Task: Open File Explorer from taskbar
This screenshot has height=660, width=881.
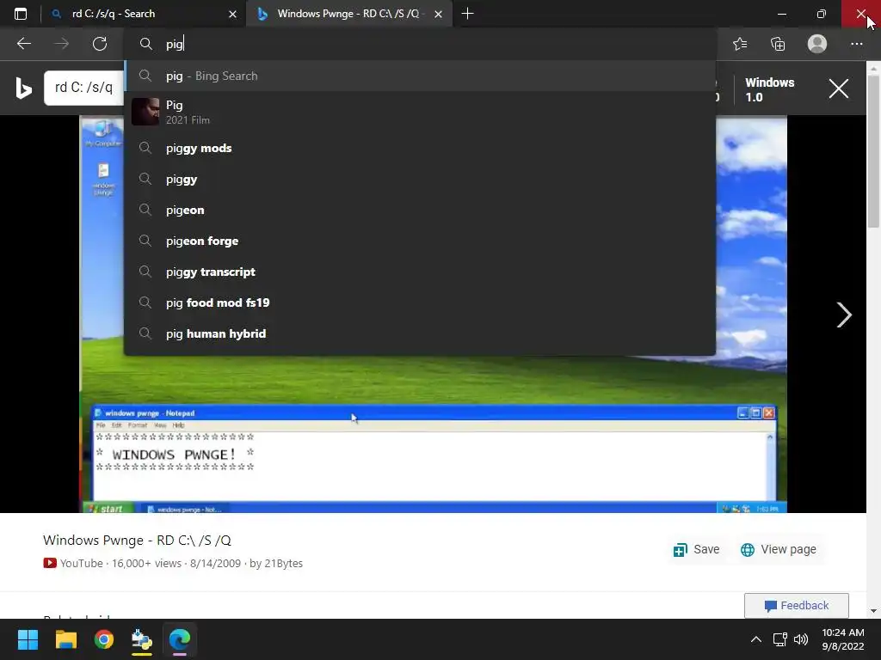Action: coord(65,639)
